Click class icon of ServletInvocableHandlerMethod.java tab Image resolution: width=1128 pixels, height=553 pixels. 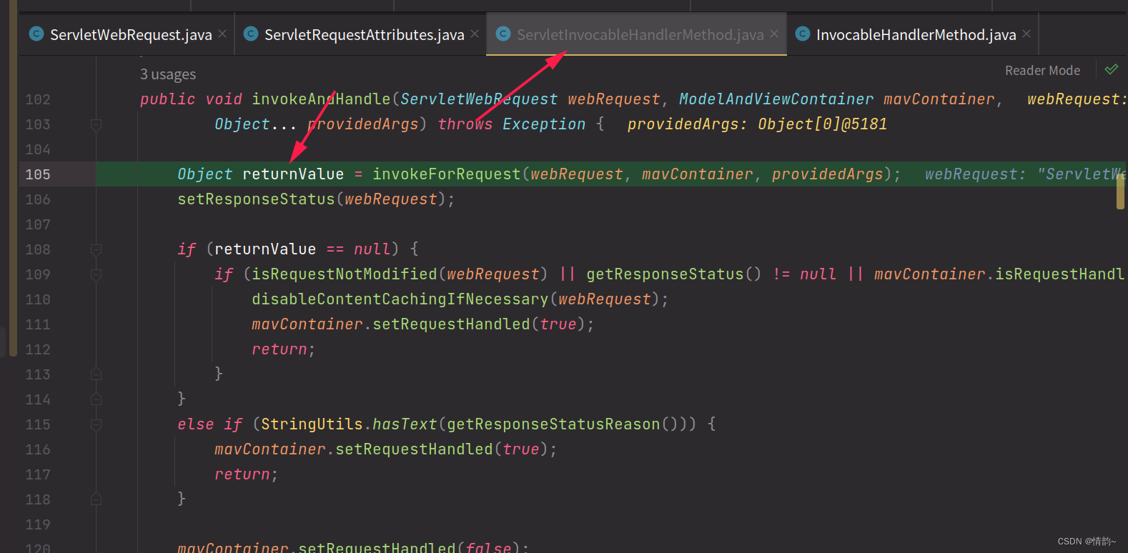click(503, 34)
